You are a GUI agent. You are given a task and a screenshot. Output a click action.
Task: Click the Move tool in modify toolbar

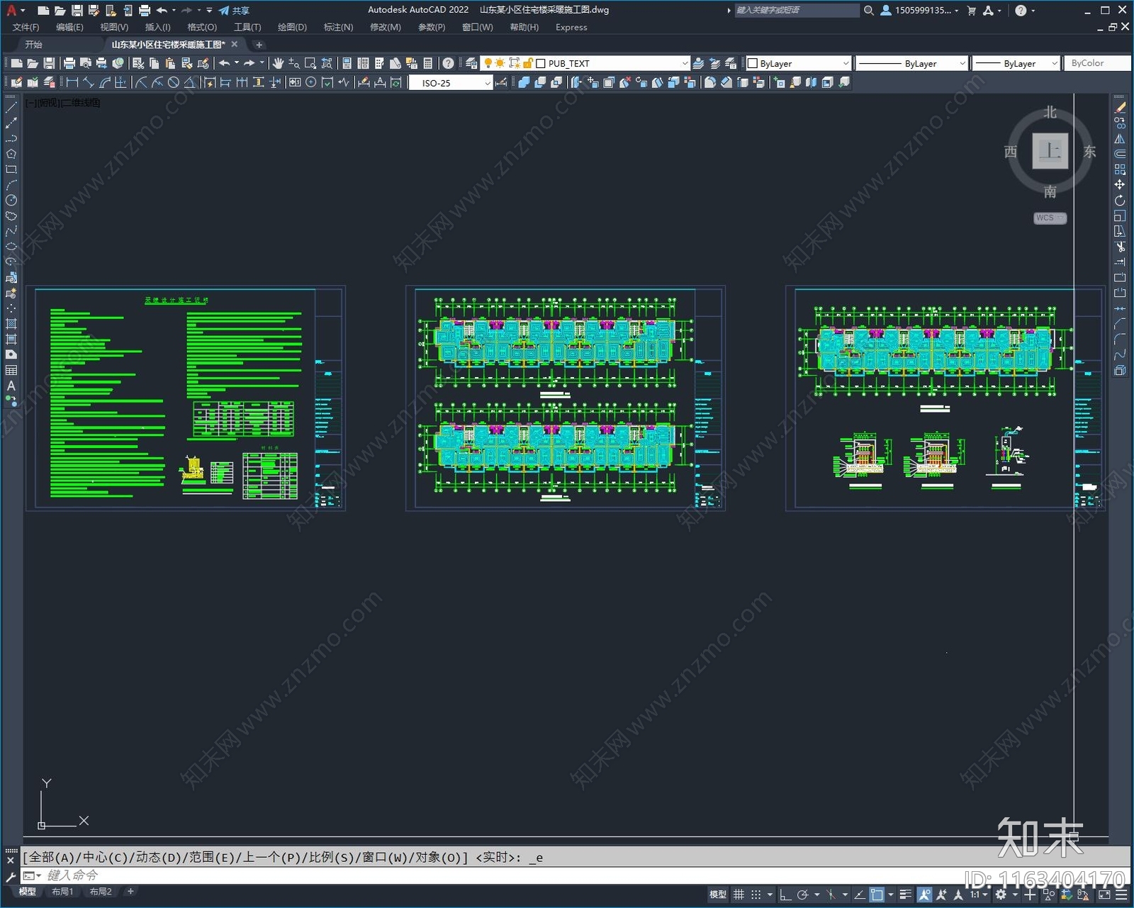click(x=1120, y=185)
